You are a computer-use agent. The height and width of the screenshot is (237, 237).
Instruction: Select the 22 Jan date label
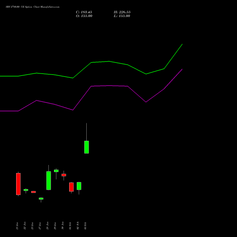point(25,226)
